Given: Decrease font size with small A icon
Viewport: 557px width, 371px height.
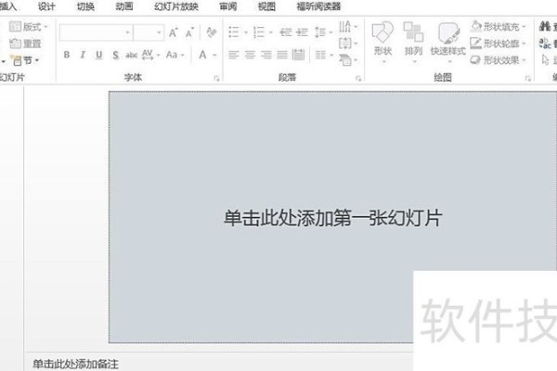Looking at the screenshot, I should [189, 32].
